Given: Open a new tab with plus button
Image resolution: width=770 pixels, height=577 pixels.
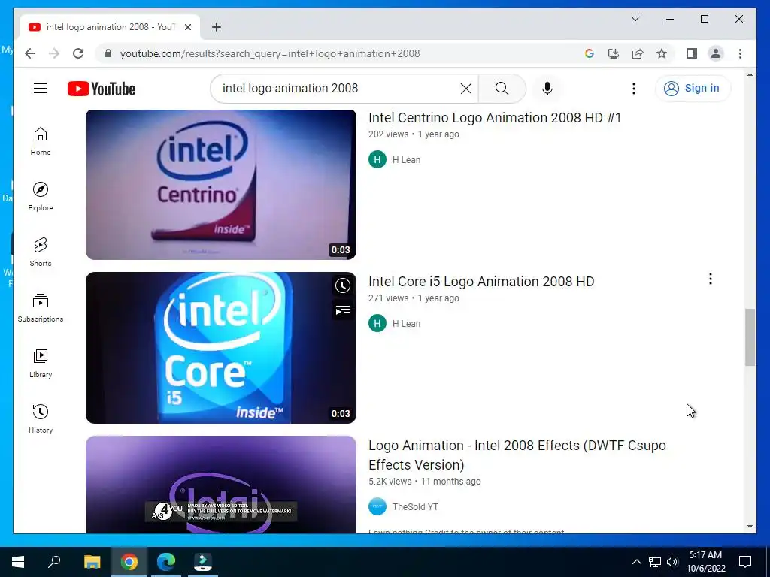Looking at the screenshot, I should (x=216, y=27).
